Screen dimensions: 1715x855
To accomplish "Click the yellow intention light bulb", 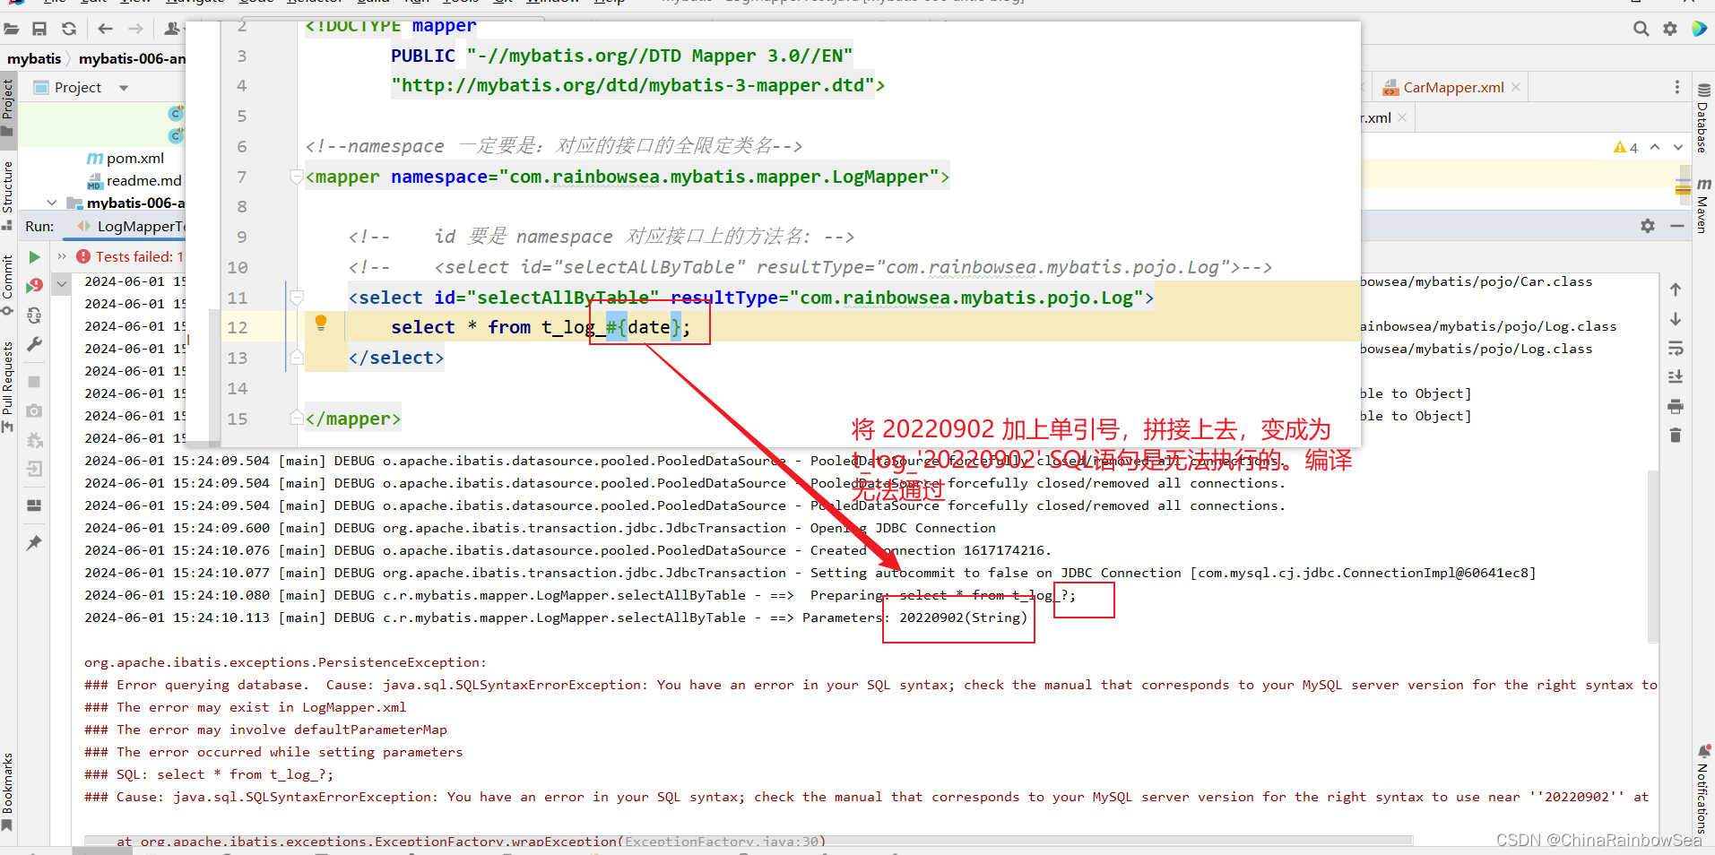I will pos(321,324).
